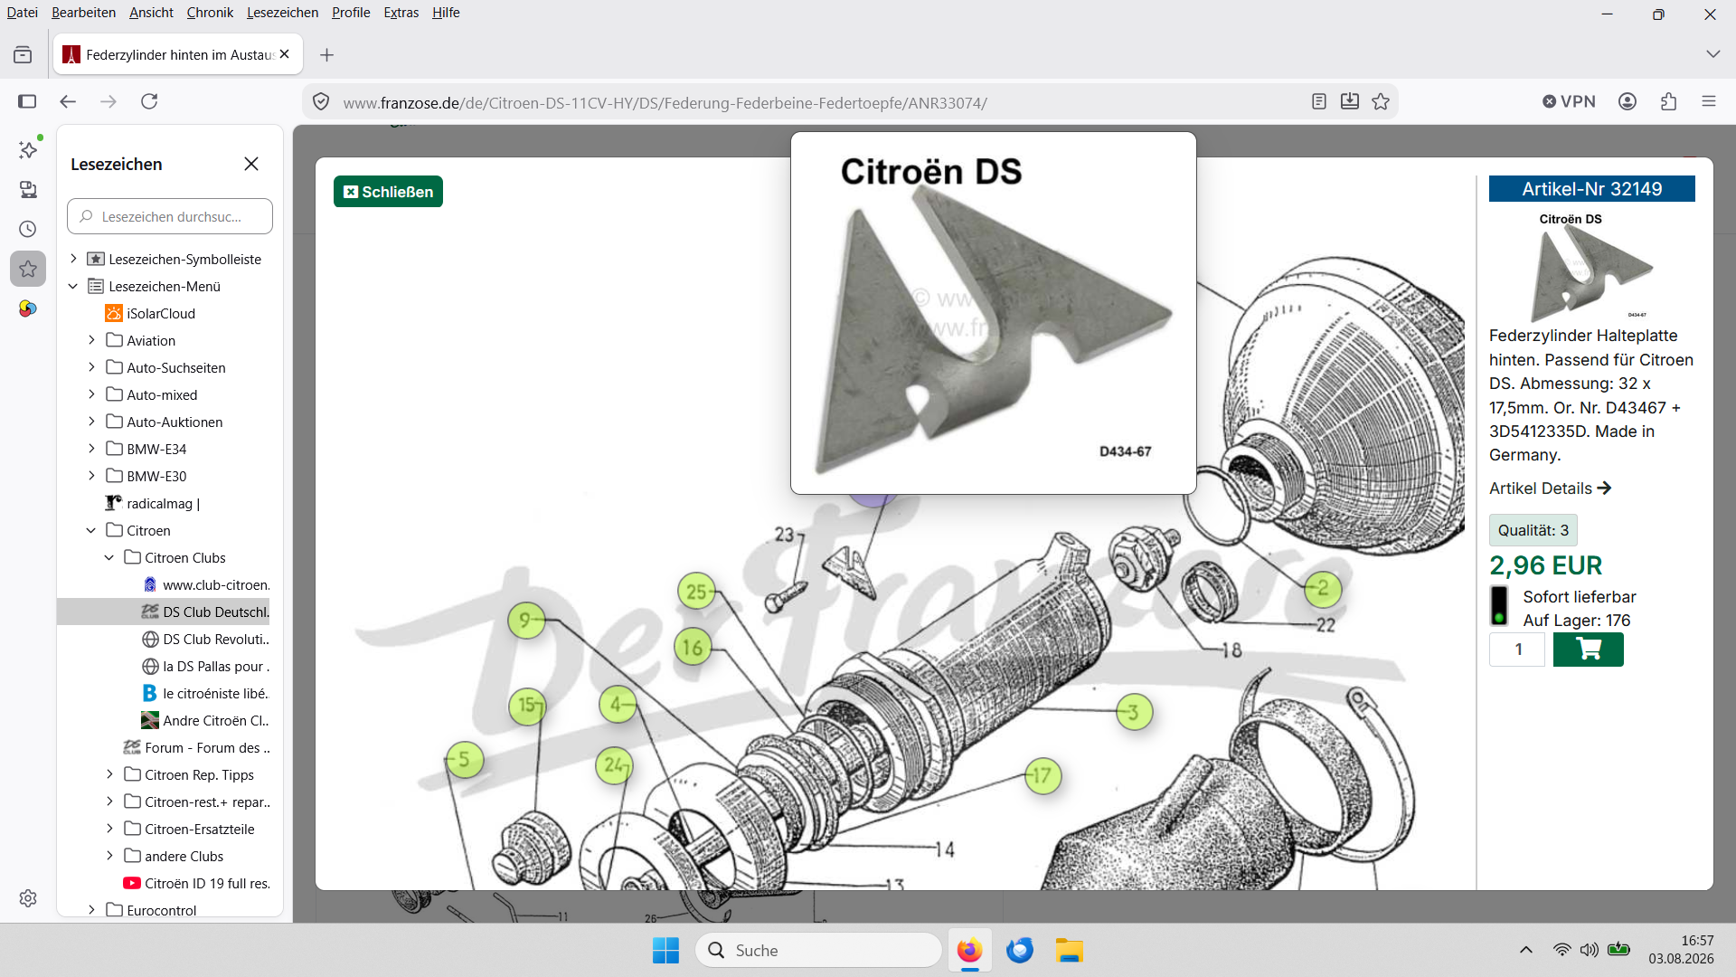Open the Chronik menu
1736x977 pixels.
click(210, 13)
